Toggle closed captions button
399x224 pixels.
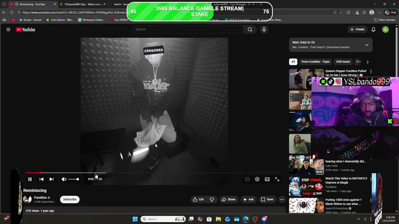(247, 179)
